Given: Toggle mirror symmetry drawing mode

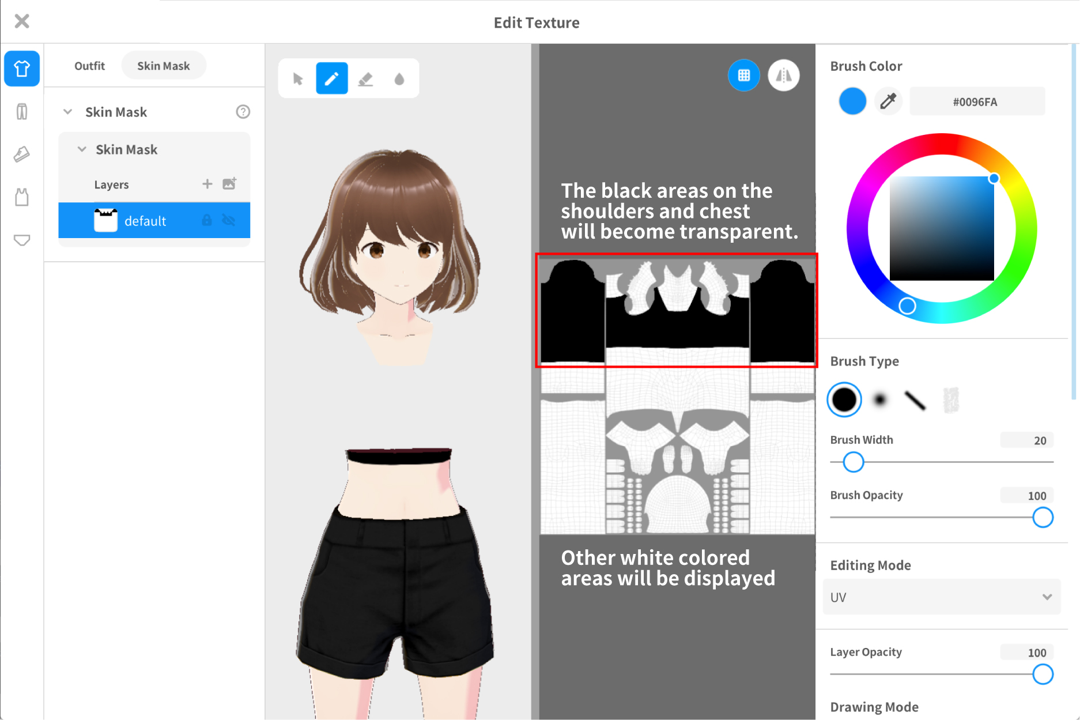Looking at the screenshot, I should click(783, 76).
